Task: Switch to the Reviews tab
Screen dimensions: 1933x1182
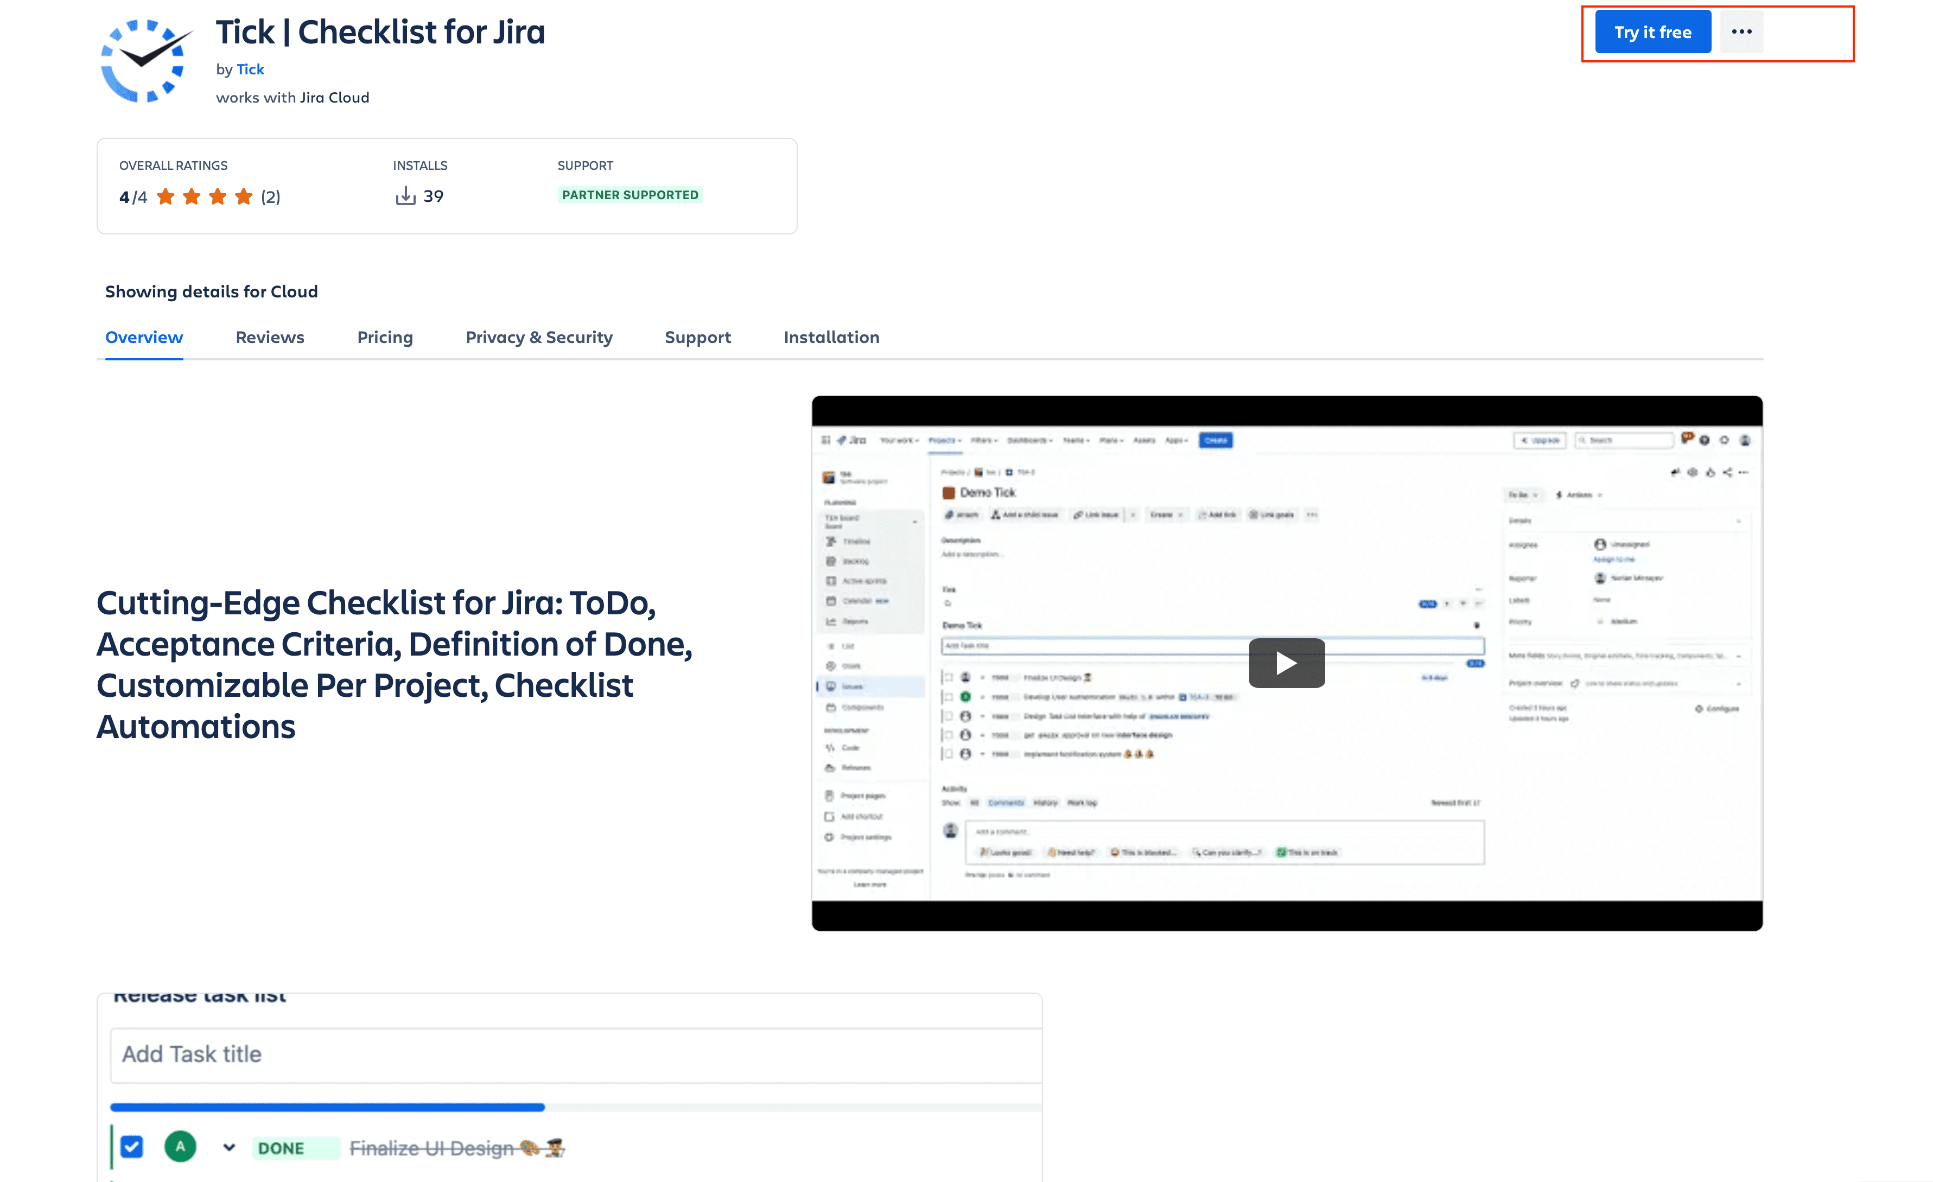Action: pyautogui.click(x=270, y=337)
